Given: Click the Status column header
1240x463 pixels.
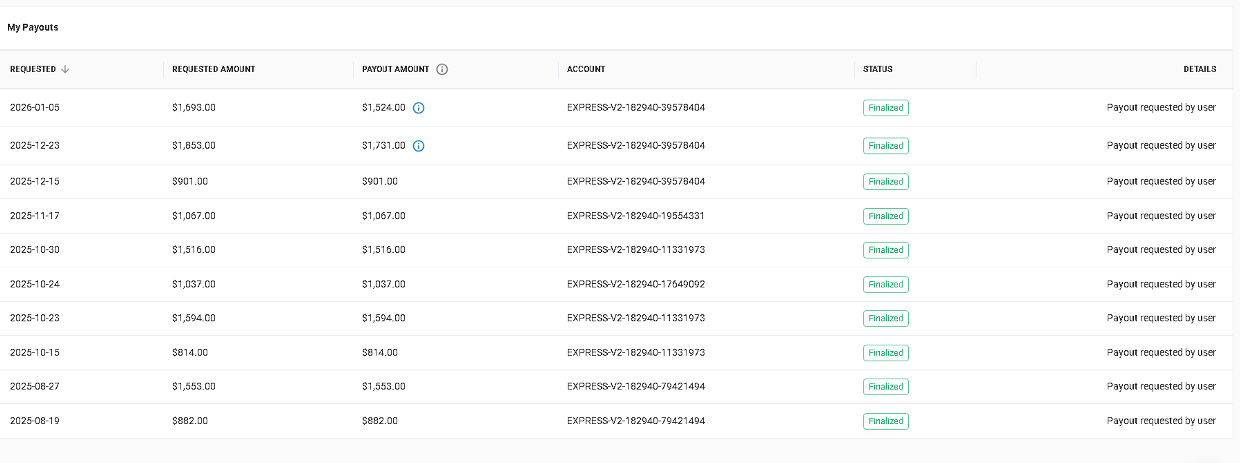Looking at the screenshot, I should 878,69.
